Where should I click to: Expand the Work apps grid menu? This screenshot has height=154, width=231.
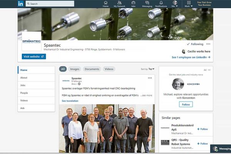189,4
